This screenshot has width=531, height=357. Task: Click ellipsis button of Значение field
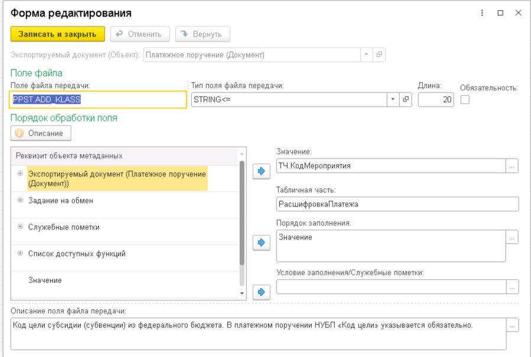(x=513, y=166)
